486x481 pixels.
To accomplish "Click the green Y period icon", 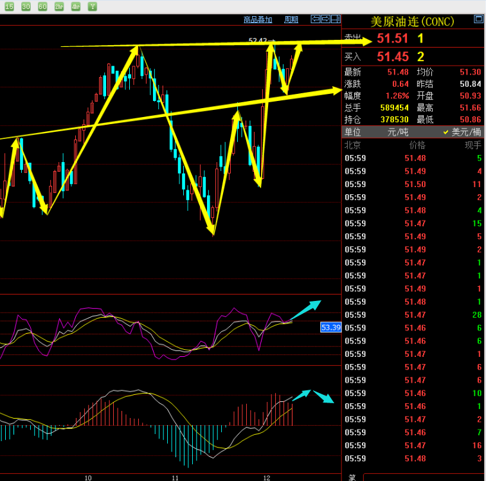I will 93,6.
